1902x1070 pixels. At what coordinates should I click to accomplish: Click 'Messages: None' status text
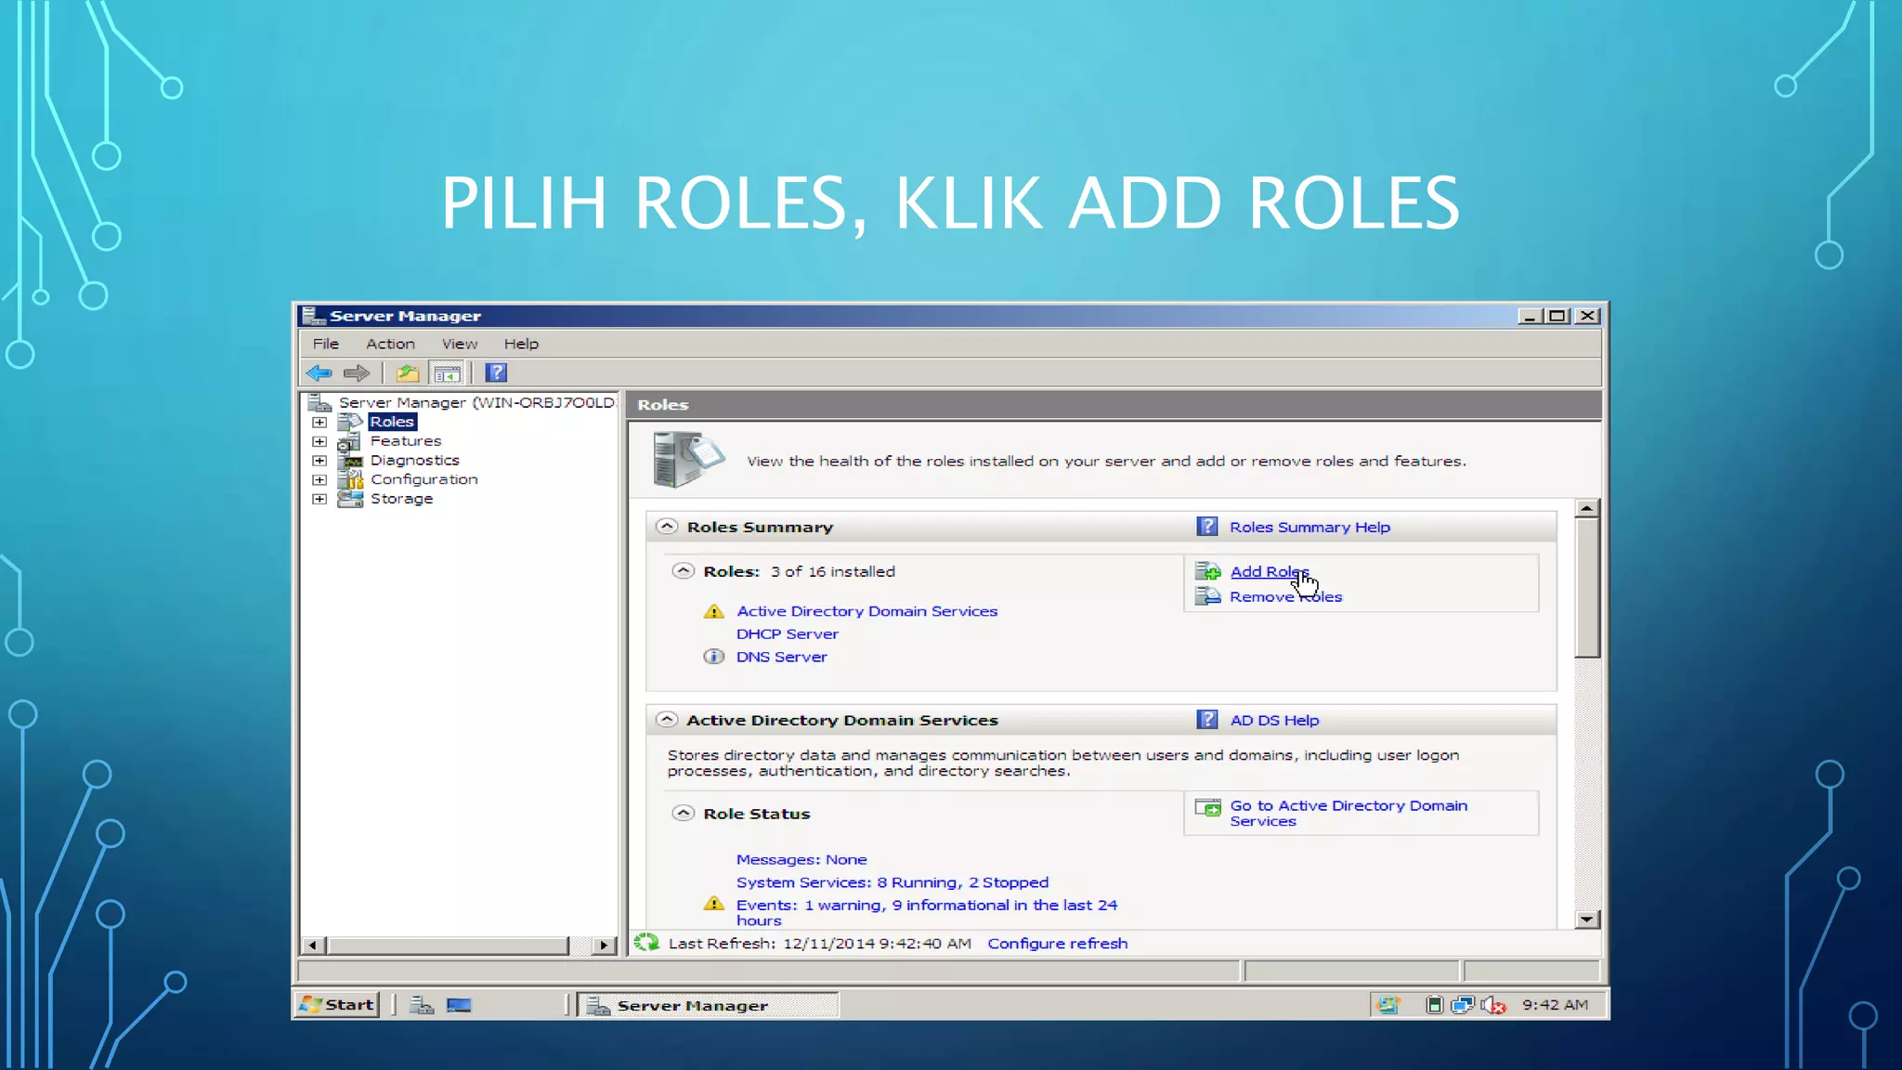801,860
